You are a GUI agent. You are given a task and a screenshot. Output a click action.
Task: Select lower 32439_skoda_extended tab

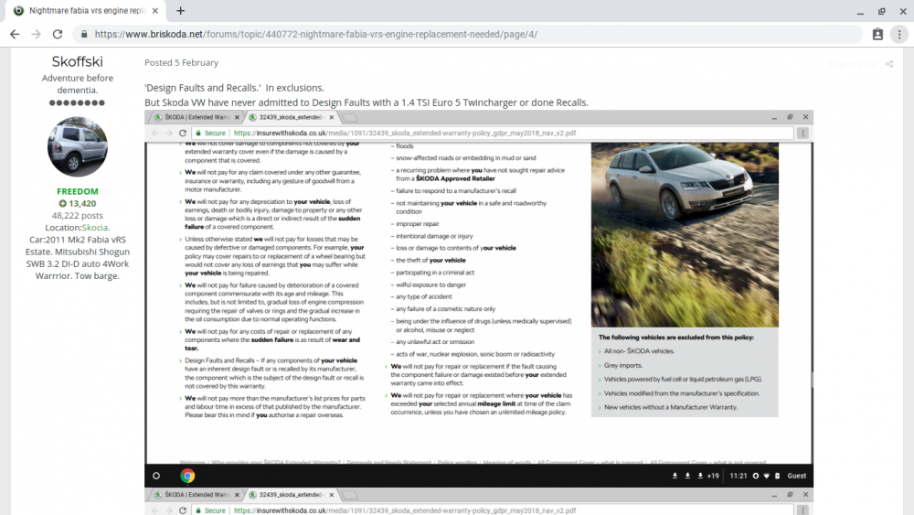click(x=292, y=495)
